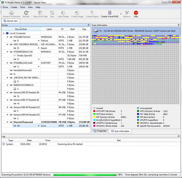Open the dropdown arrow on drive E: row
Screen dimensions: 182x178
pyautogui.click(x=39, y=41)
